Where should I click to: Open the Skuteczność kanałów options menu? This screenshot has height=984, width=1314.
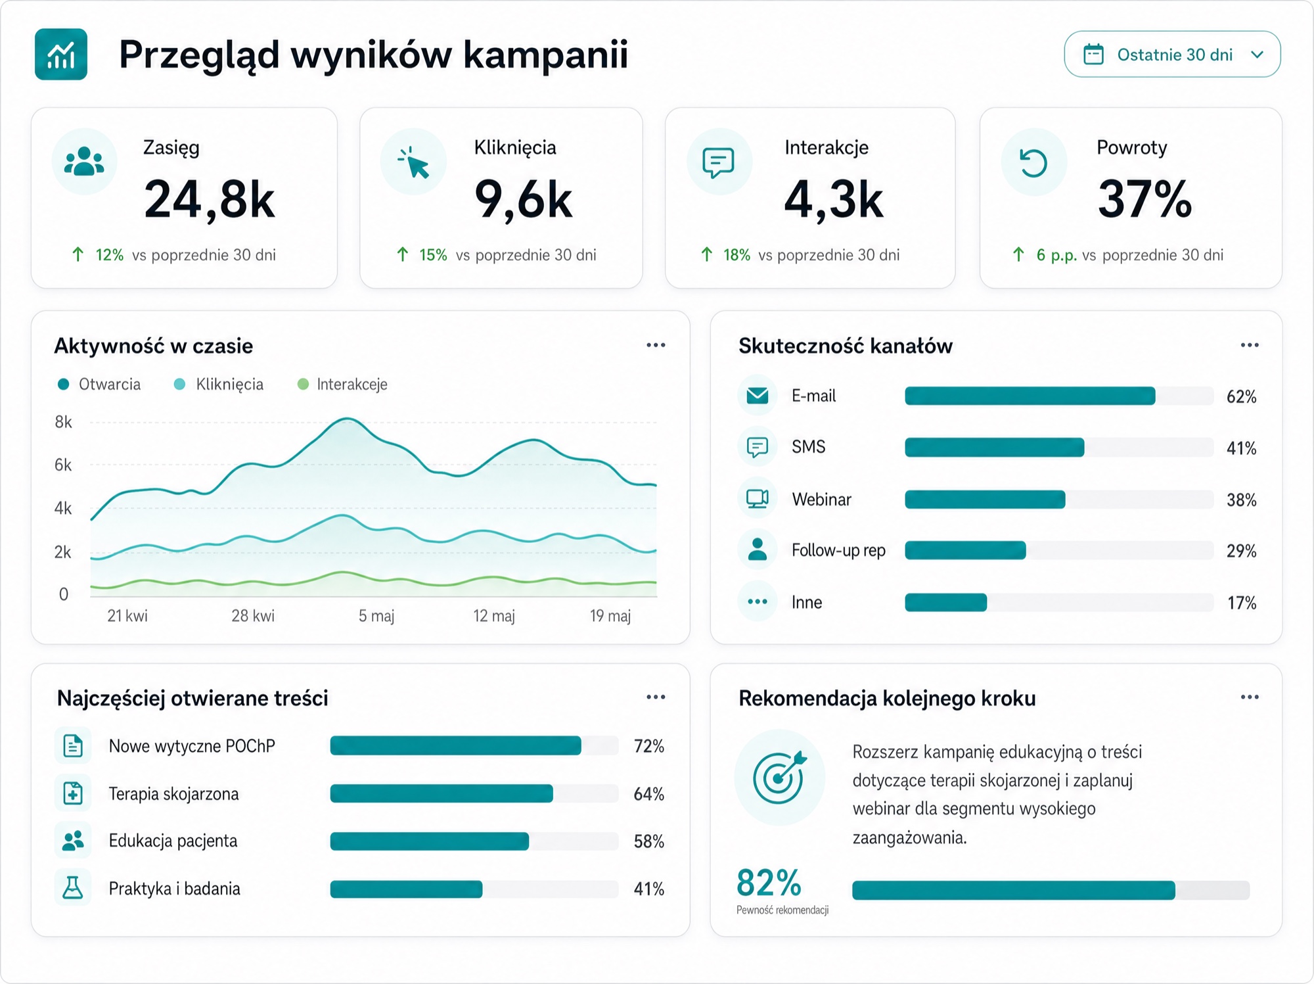pos(1250,345)
